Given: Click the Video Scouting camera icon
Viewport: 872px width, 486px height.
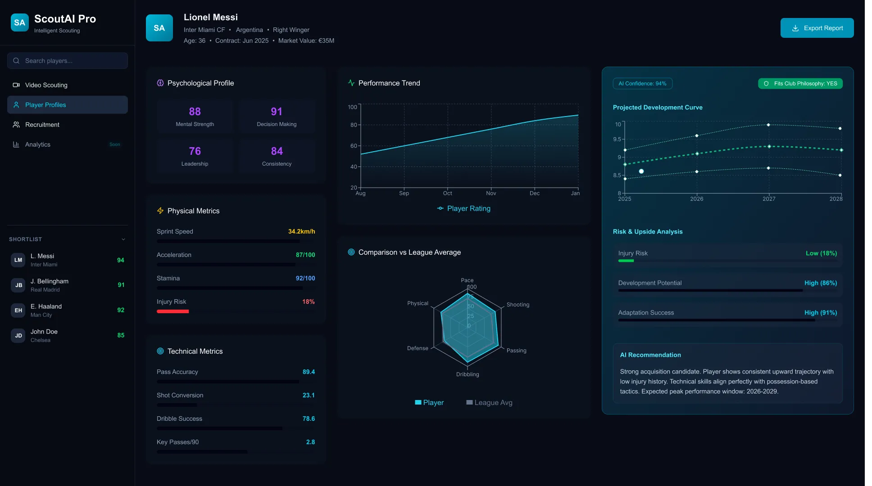Looking at the screenshot, I should coord(16,85).
